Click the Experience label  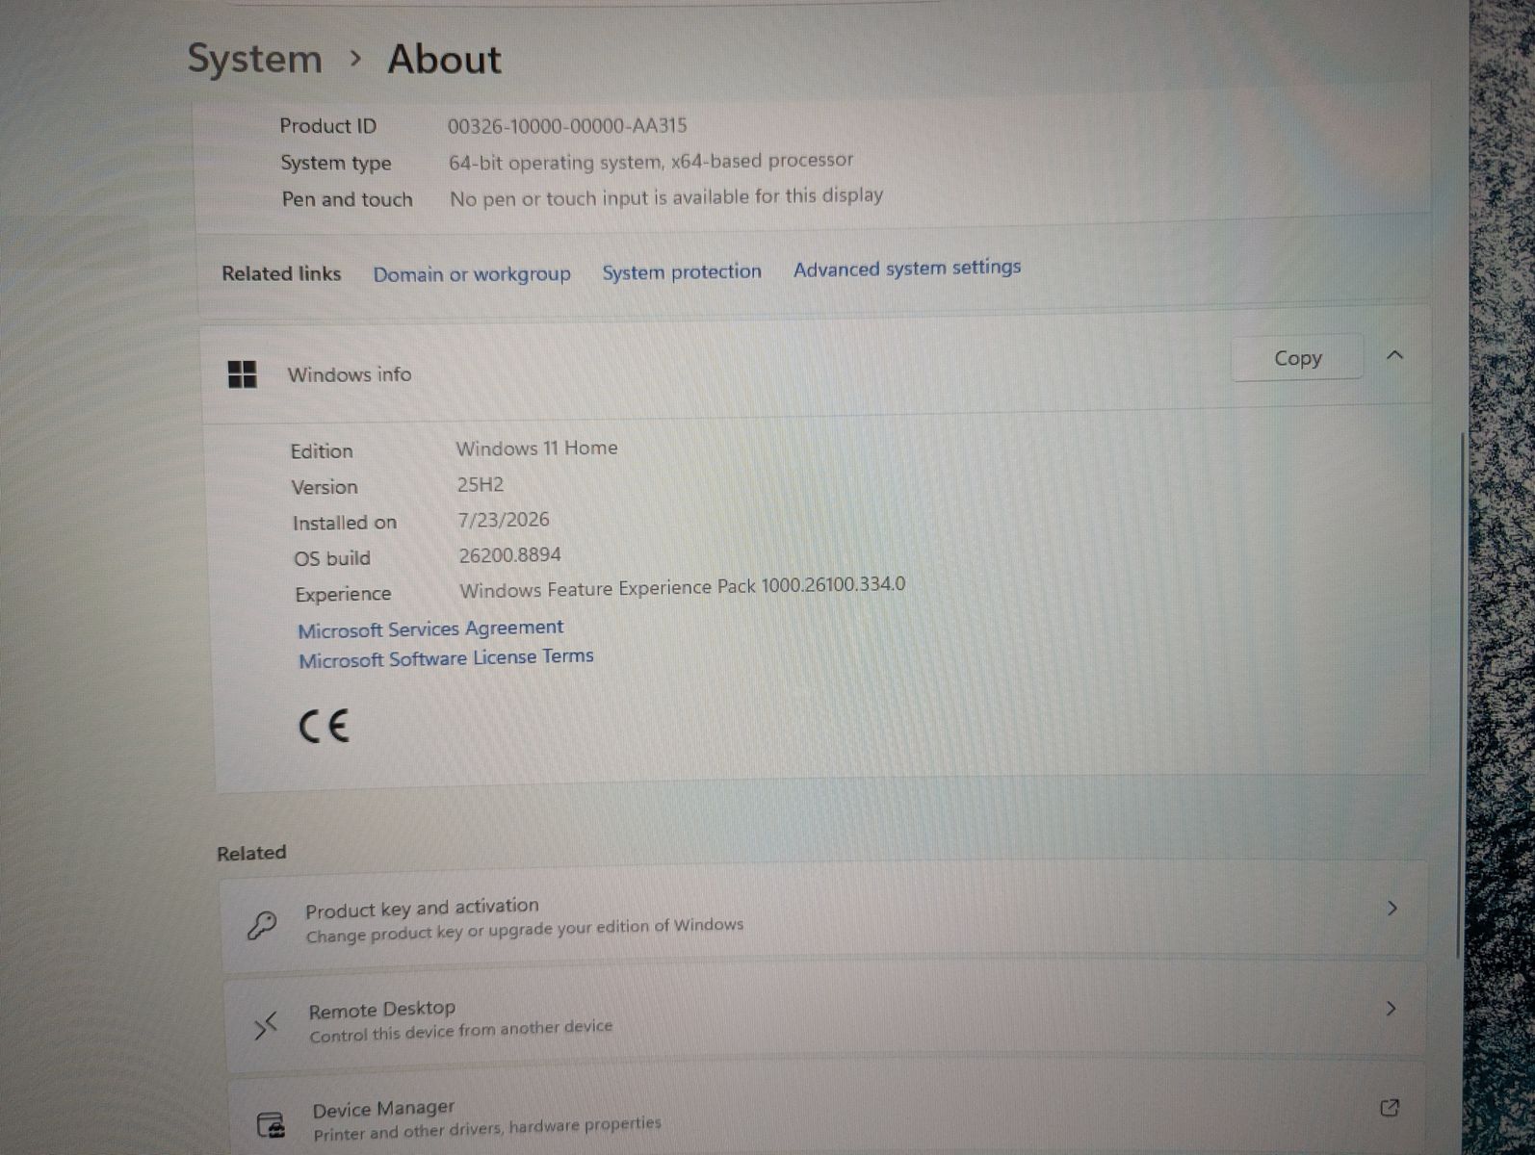click(x=343, y=595)
